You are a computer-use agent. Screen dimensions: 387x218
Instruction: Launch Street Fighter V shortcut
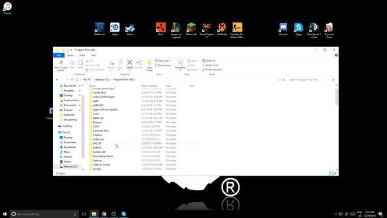coord(207,30)
